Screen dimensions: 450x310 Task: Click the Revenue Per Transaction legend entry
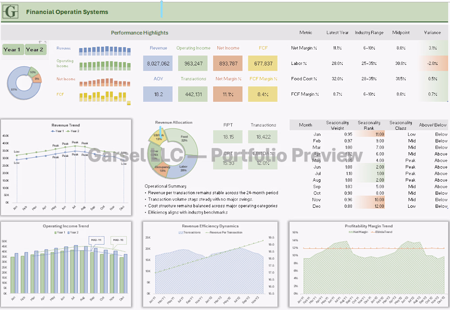point(224,232)
